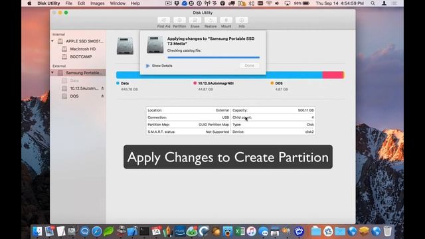Click the disk2 device value
425x239 pixels.
309,131
